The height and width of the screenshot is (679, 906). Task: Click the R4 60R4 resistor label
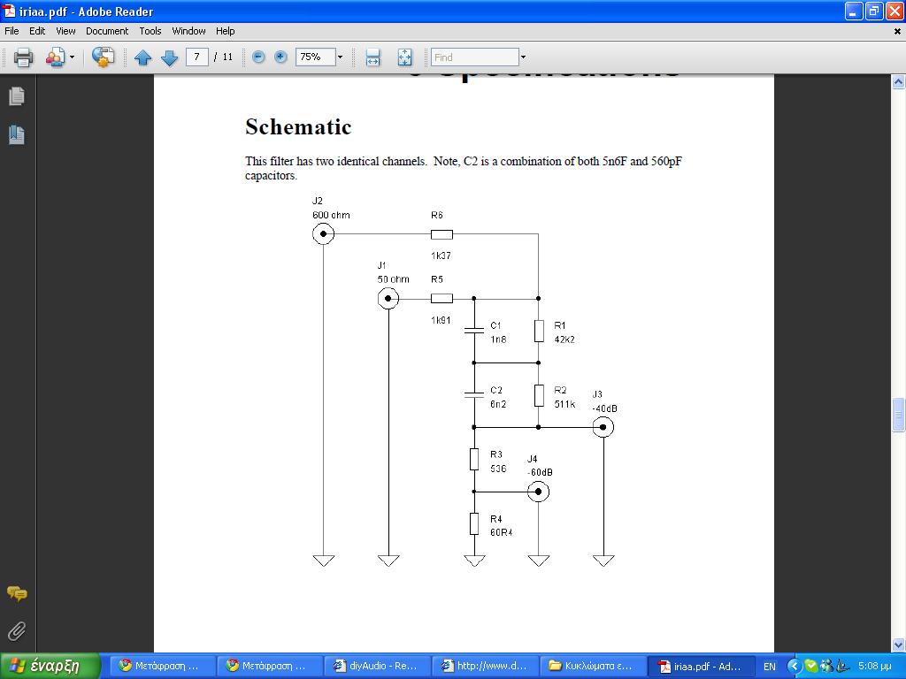point(501,525)
